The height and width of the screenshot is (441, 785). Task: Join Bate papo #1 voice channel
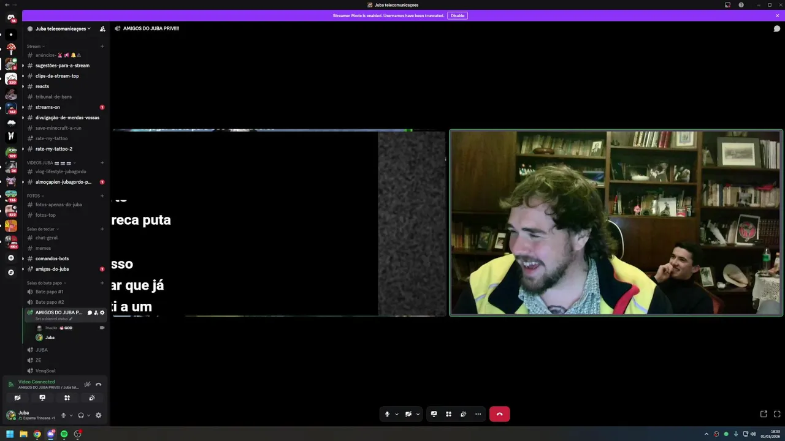click(66, 292)
